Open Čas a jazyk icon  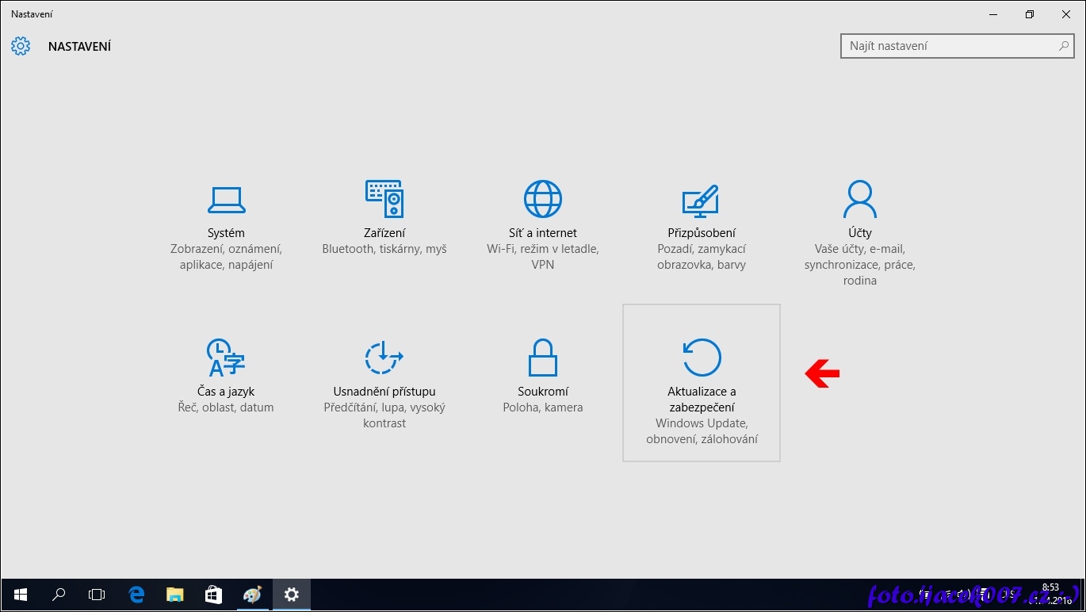[226, 358]
